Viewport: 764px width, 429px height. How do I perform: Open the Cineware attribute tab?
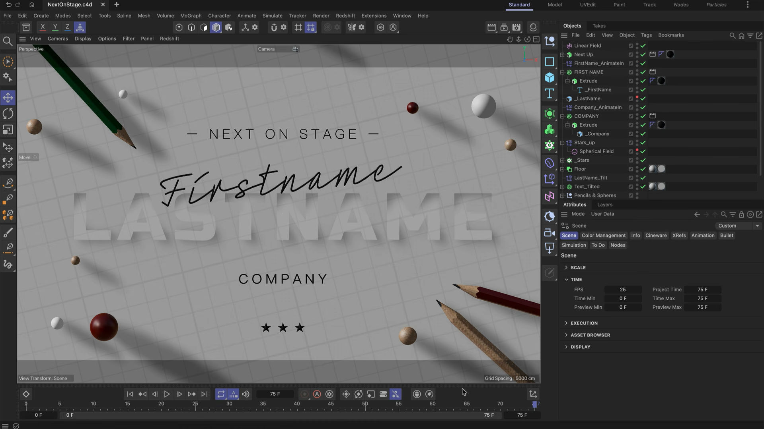[656, 236]
